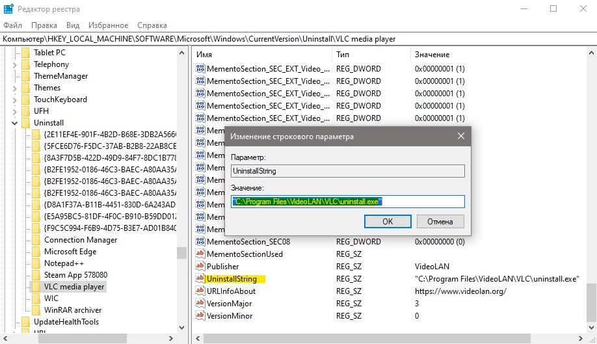Select the Connection Manager folder icon
Viewport: 597px width, 344px height.
click(x=36, y=240)
